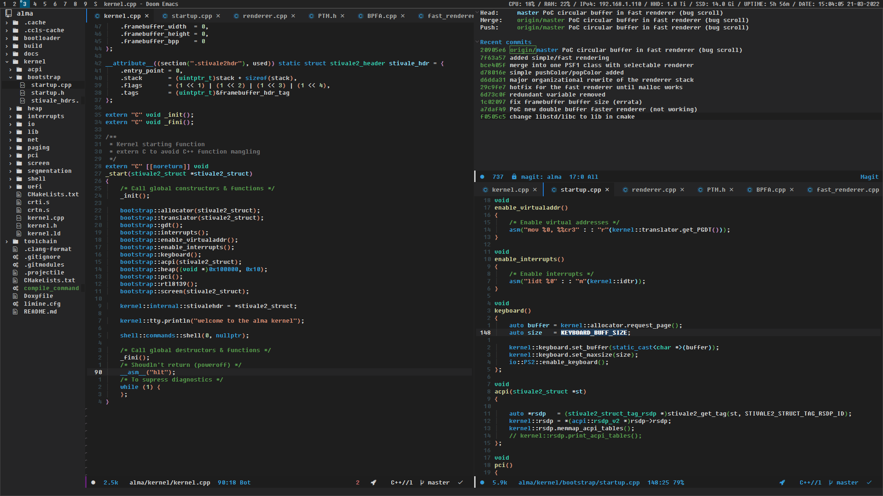Collapse the Recent commits section
The image size is (883, 496).
(477, 42)
